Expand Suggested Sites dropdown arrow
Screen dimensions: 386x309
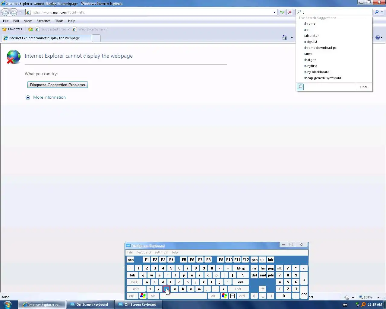(68, 29)
